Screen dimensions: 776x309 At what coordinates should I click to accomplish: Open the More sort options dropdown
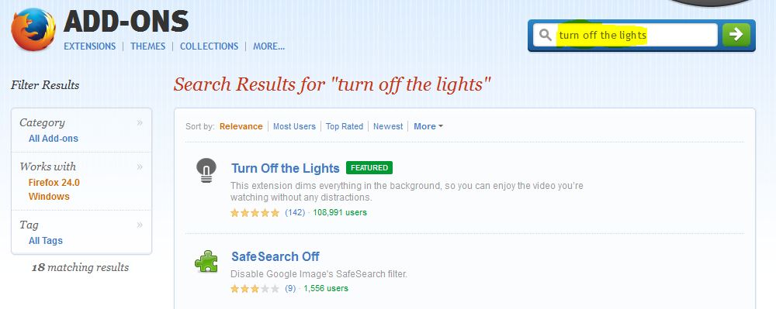pyautogui.click(x=428, y=126)
